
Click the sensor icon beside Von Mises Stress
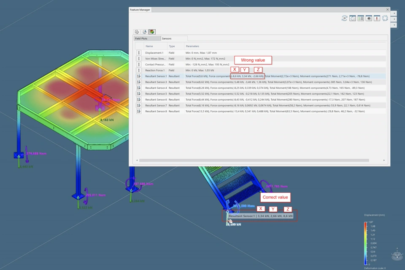139,59
